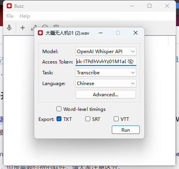This screenshot has height=169, width=179.
Task: Uncheck the TXT export checkbox
Action: 59,119
